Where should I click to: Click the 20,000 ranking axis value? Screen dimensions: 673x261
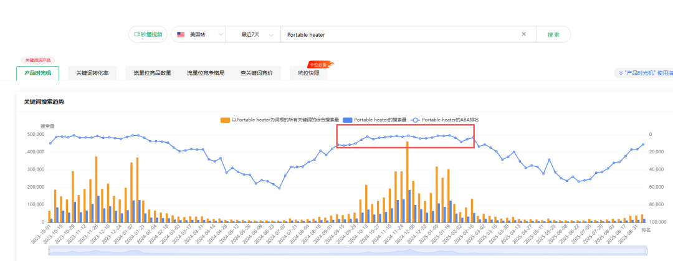(x=657, y=152)
